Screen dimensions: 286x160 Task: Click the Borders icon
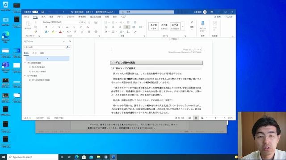[113, 32]
